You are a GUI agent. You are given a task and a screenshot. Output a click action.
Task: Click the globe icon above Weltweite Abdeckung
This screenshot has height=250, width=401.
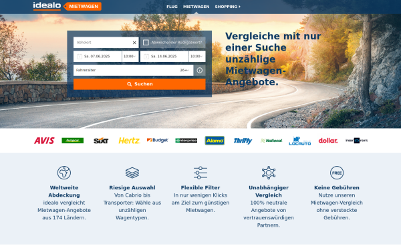(64, 173)
